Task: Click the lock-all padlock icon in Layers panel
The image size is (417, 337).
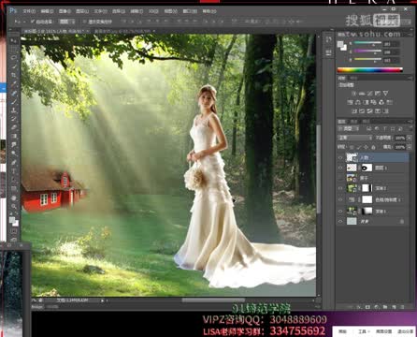Action: (373, 147)
